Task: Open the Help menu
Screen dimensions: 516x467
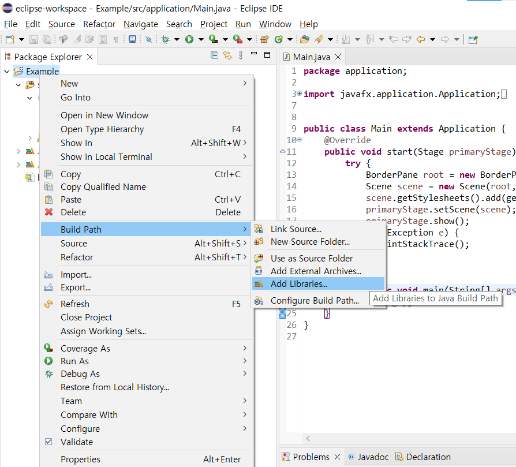Action: [308, 24]
